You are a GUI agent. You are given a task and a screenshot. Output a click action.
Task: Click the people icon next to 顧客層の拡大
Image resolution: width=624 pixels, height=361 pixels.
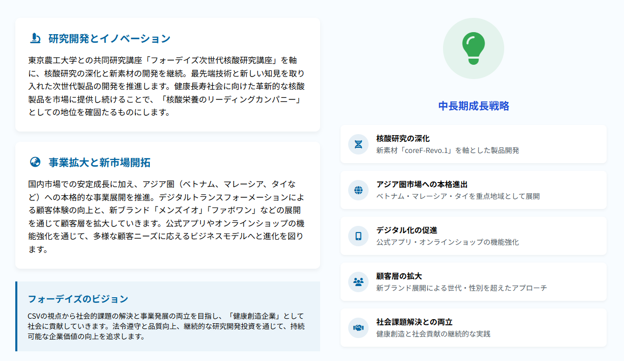pyautogui.click(x=358, y=282)
